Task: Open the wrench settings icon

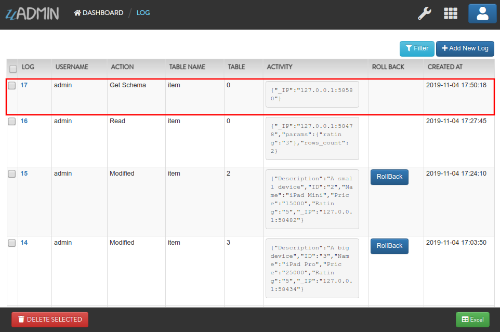Action: (425, 14)
